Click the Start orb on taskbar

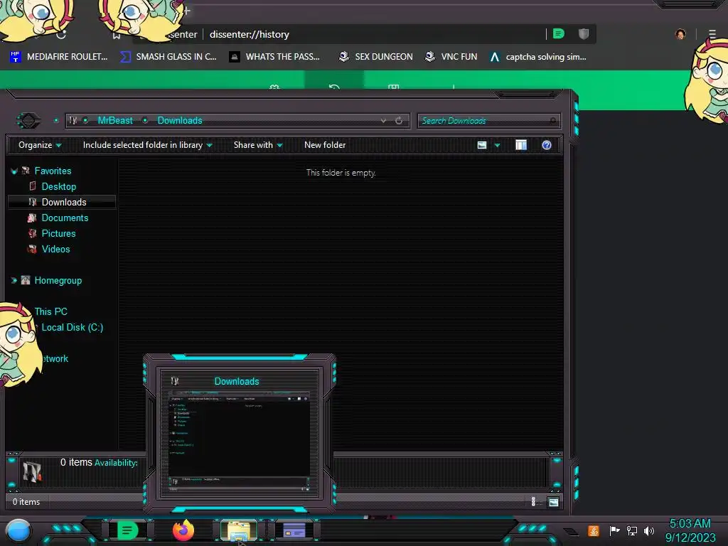[x=18, y=530]
